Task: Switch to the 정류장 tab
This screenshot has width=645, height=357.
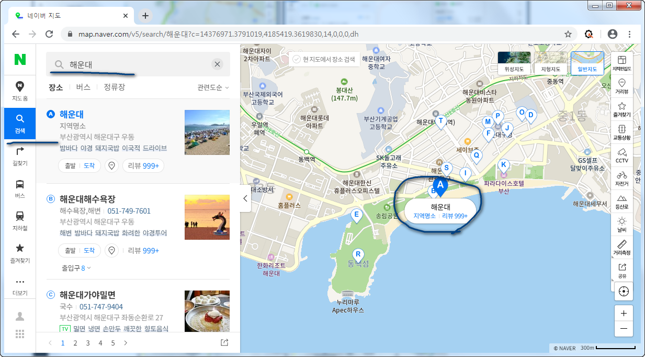Action: click(x=114, y=87)
